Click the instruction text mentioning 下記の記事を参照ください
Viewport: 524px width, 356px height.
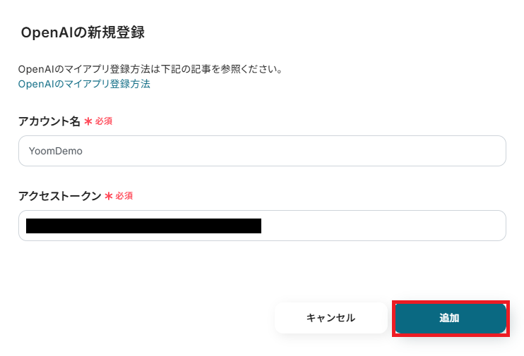(150, 69)
